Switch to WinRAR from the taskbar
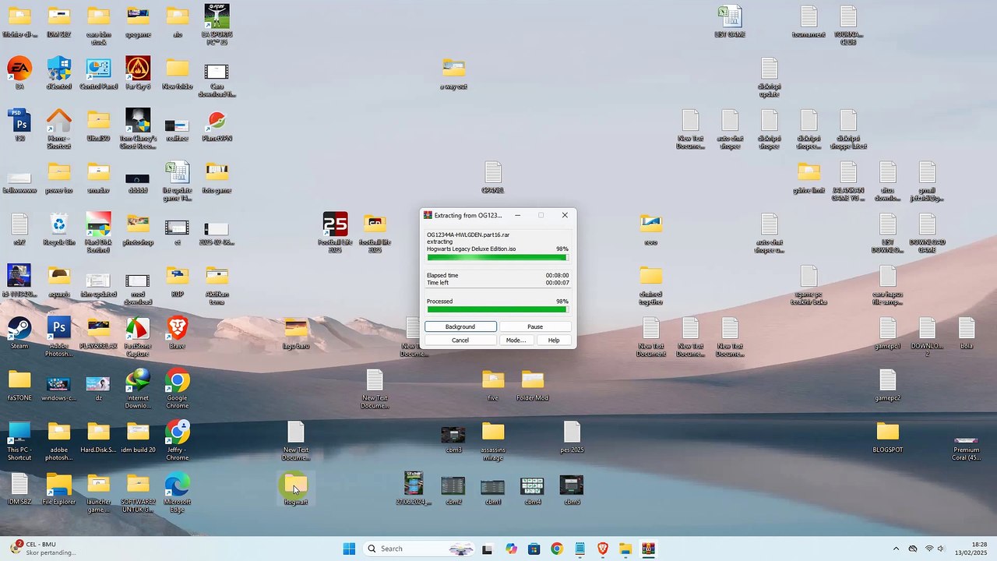The width and height of the screenshot is (997, 561). point(648,549)
